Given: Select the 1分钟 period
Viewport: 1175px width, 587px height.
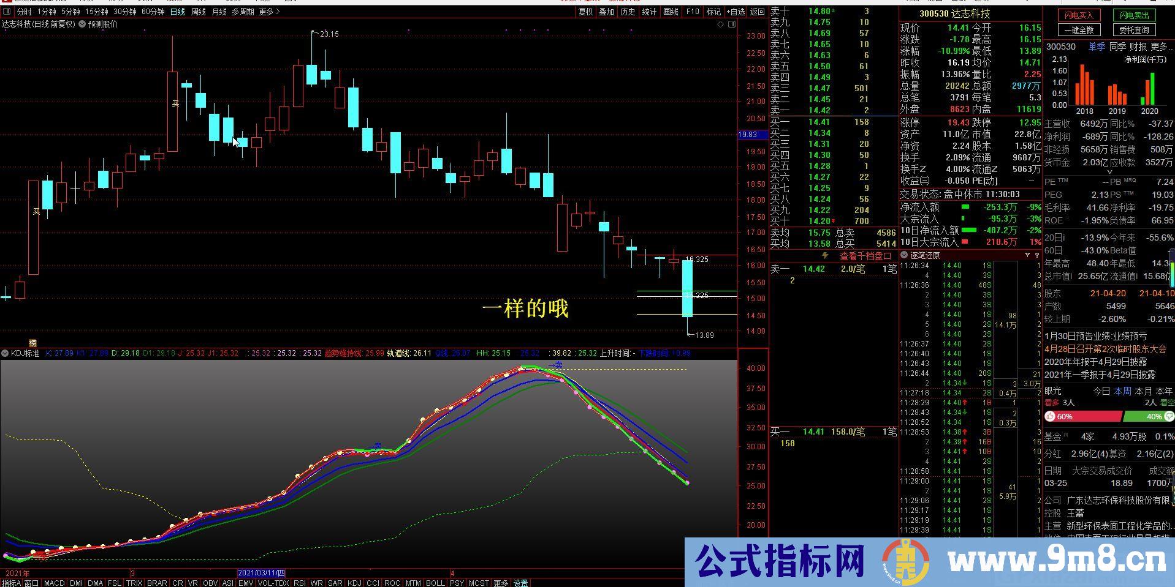Looking at the screenshot, I should 47,12.
